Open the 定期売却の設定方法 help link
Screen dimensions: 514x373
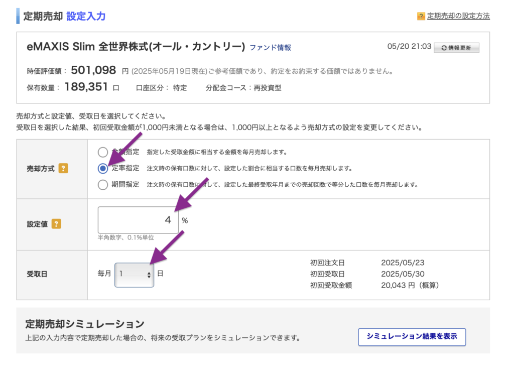click(458, 16)
